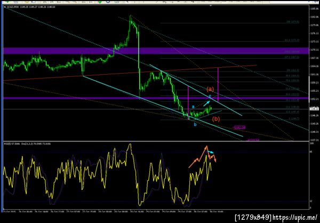Click the cyan lowercase a wave label
The image size is (320, 223).
(x=193, y=107)
